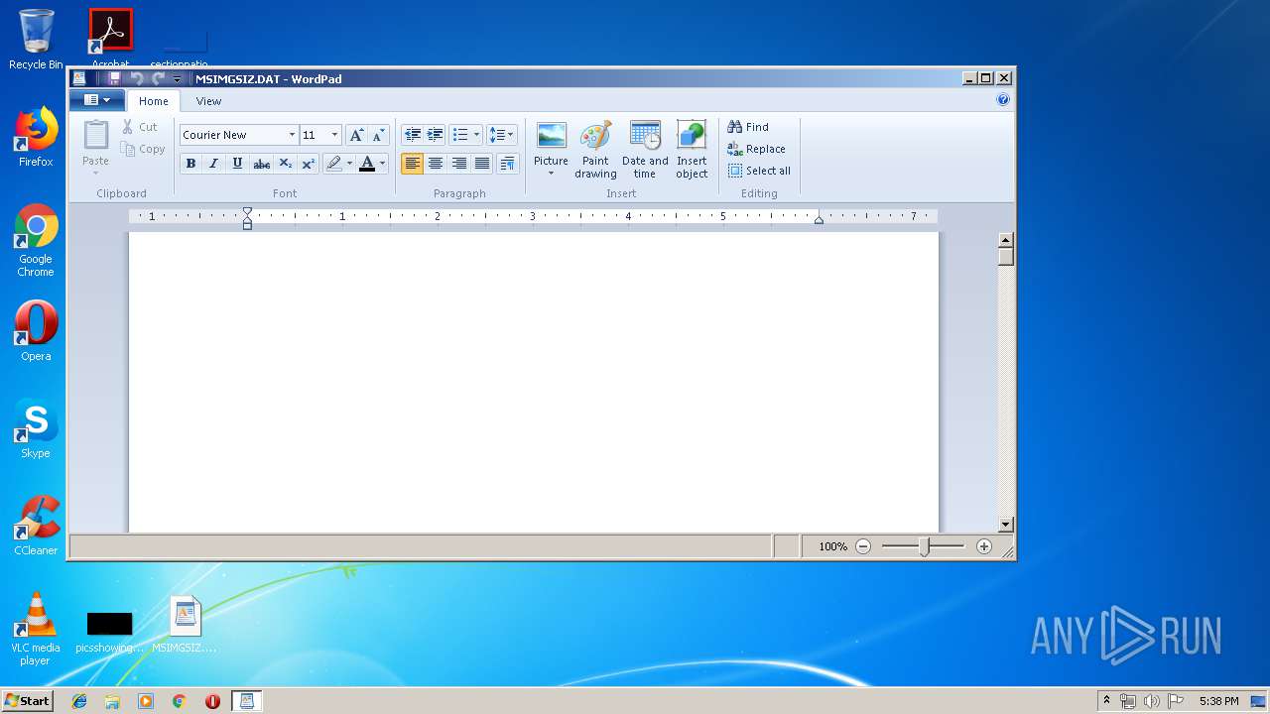The image size is (1270, 714).
Task: Click the Undo arrow in title bar
Action: point(136,78)
